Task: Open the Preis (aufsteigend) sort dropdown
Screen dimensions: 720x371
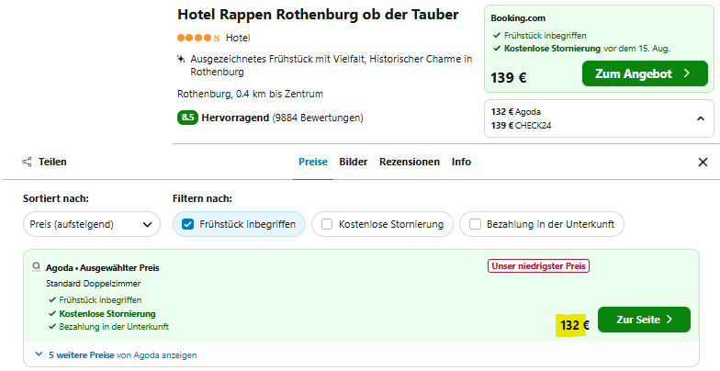Action: tap(92, 224)
